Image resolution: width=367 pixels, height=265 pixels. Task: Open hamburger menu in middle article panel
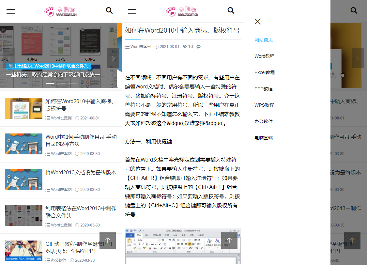132,11
